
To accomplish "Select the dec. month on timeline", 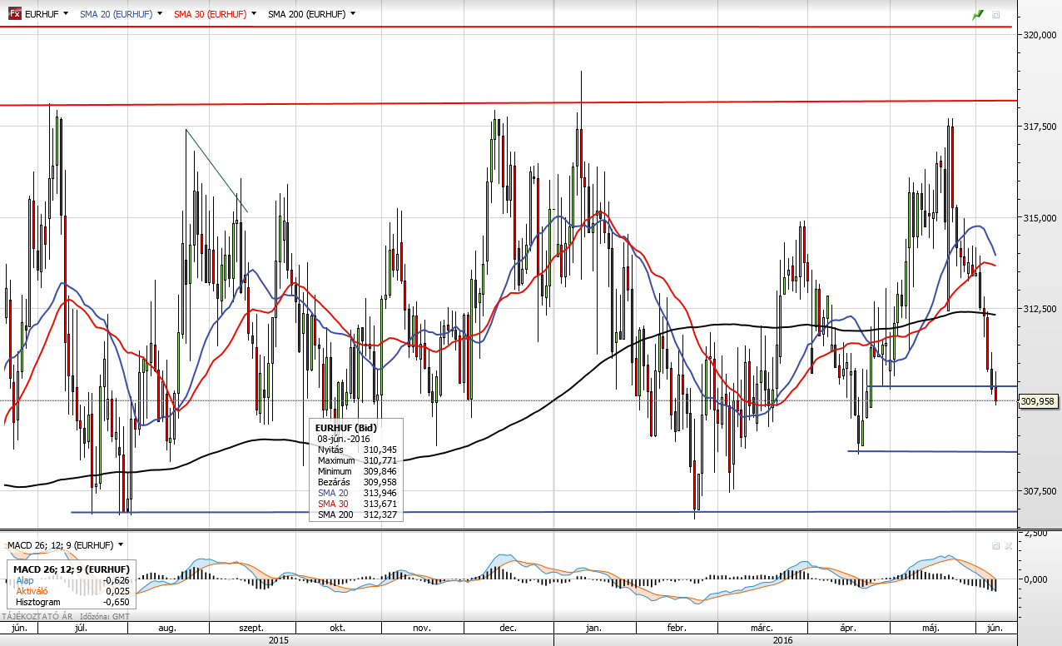I will tap(508, 629).
